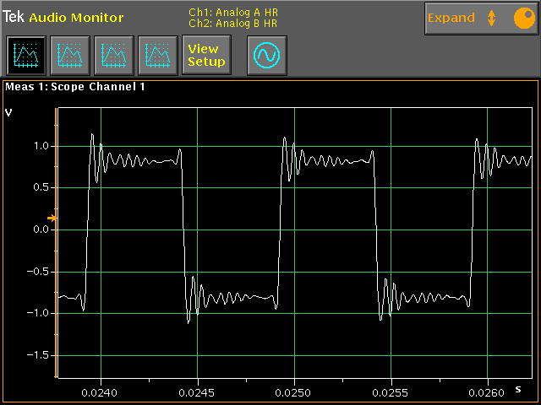Click the orange vertical scale bar
This screenshot has width=541, height=405.
click(56, 243)
